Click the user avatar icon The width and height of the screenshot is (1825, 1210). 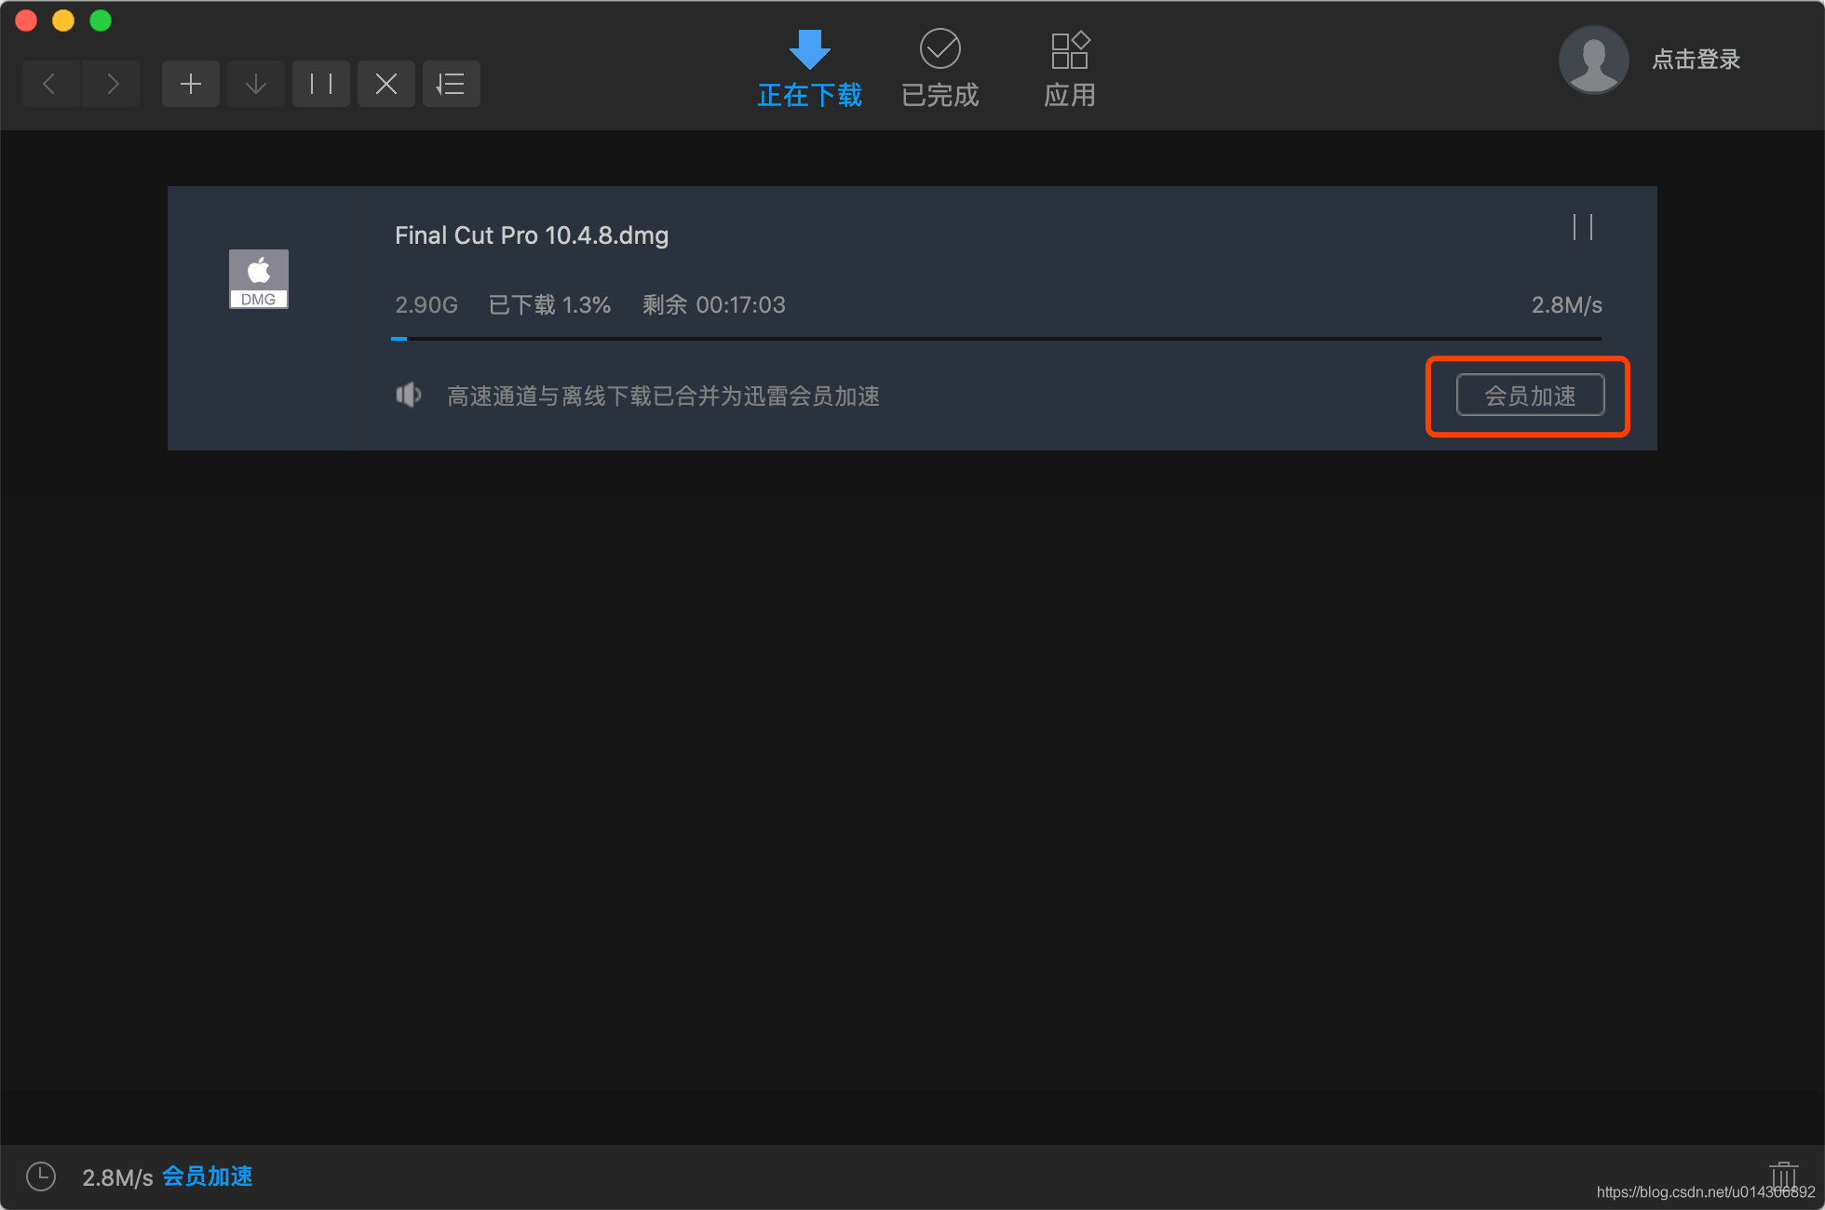pos(1593,60)
